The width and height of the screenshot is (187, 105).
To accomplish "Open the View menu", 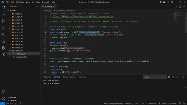I will coord(28,2).
